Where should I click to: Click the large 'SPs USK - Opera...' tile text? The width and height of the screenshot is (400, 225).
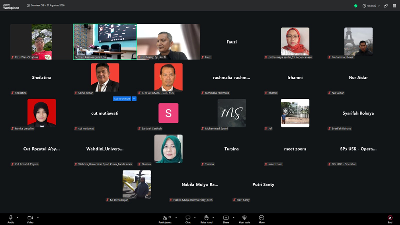pos(358,149)
